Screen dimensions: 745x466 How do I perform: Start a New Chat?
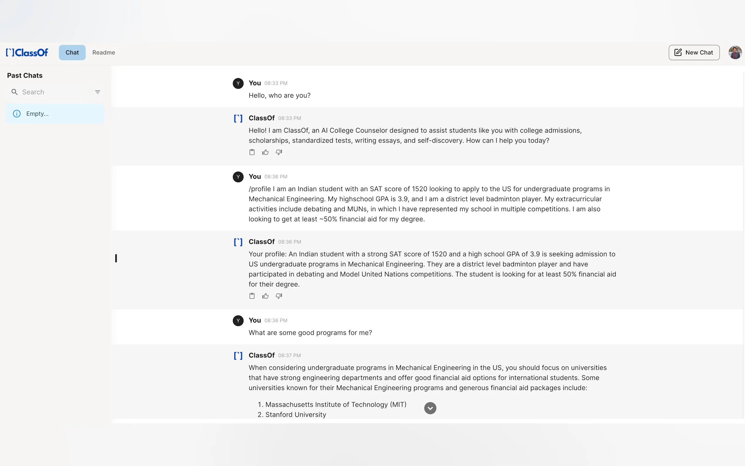coord(694,53)
